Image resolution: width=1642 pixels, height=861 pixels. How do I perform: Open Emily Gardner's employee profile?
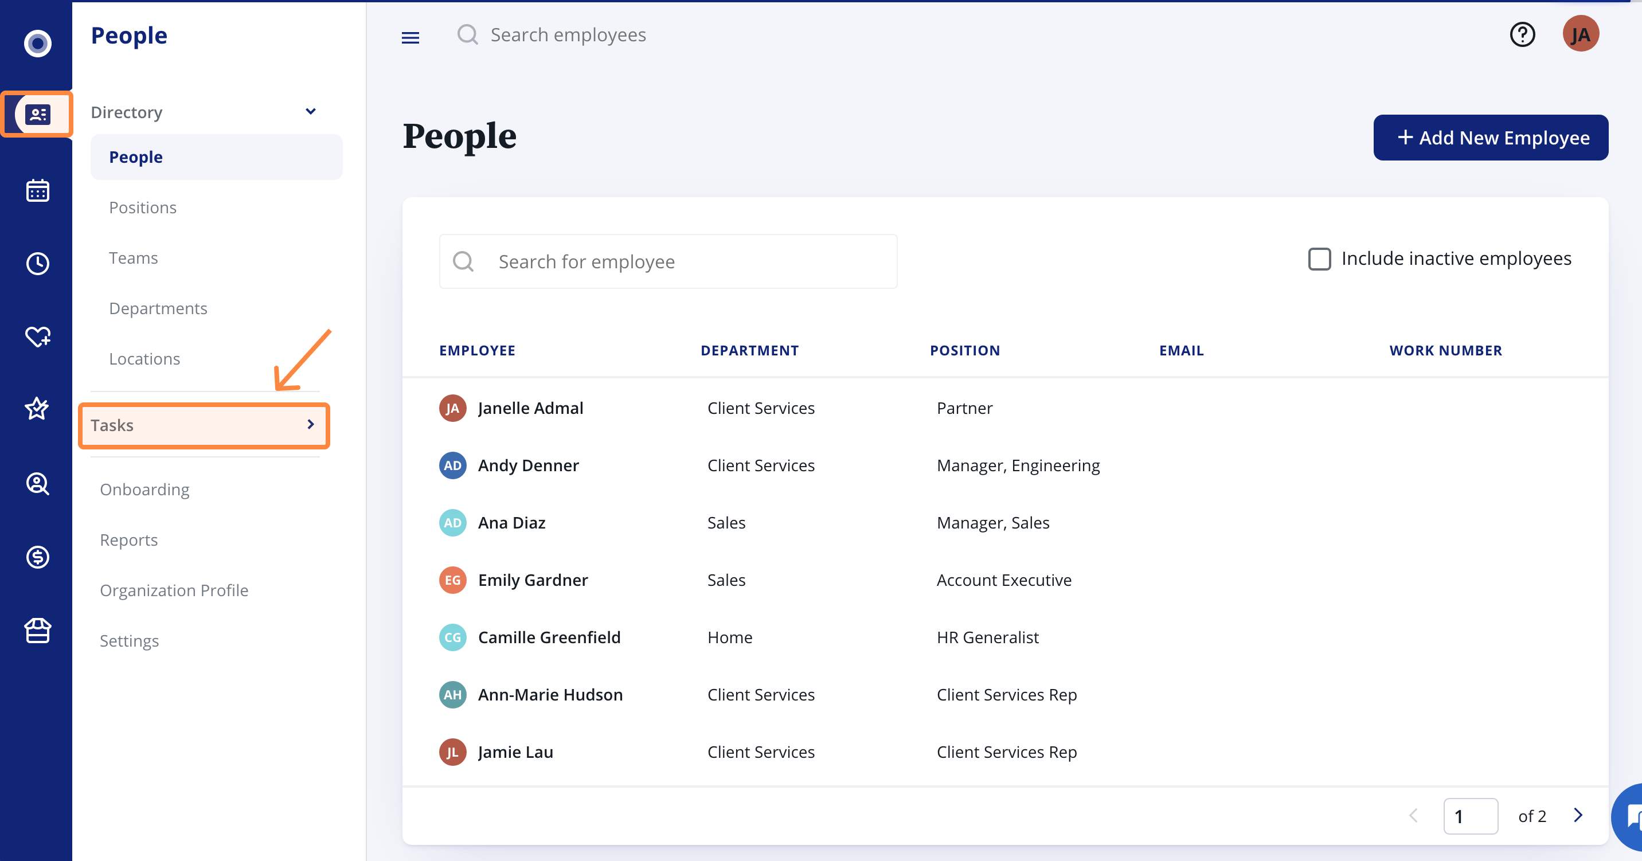tap(533, 581)
